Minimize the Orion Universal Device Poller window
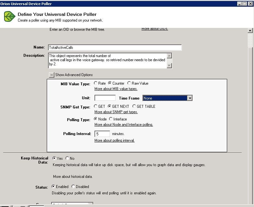Screen dimensions: 254x207 coord(239,3)
